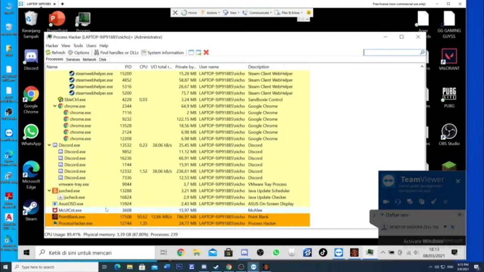Screen dimensions: 484x272
Task: Switch to the Disk tab
Action: (x=103, y=60)
